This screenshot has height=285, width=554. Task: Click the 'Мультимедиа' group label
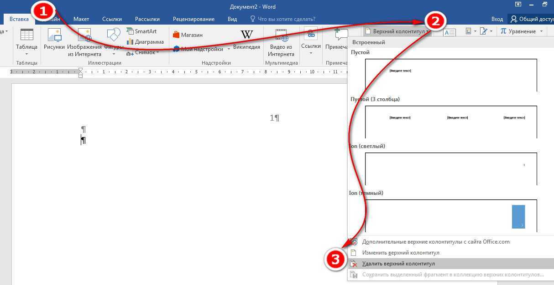282,63
